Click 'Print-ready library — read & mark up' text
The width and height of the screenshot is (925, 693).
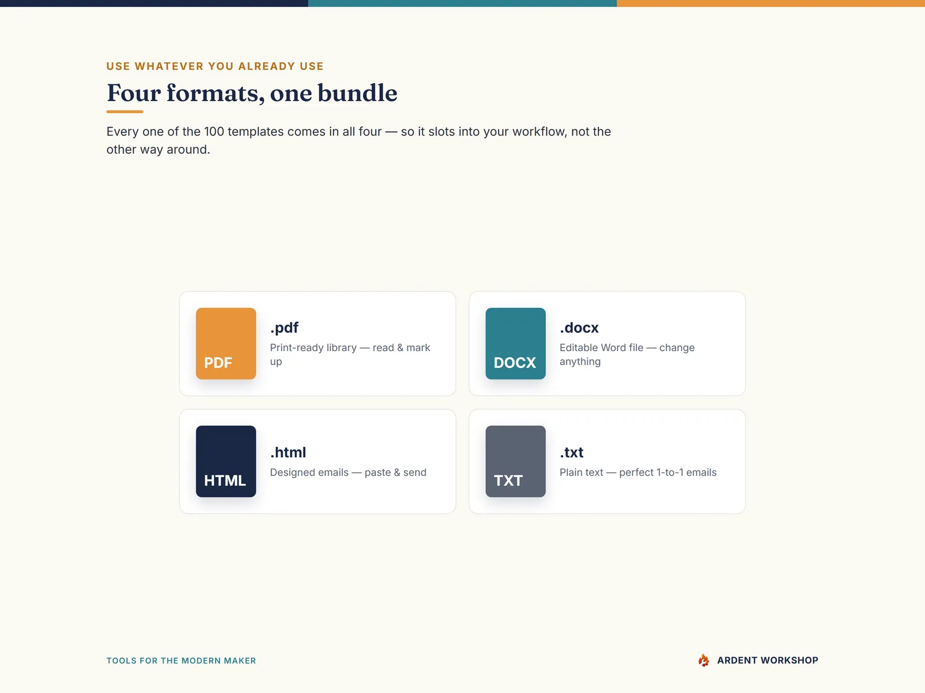pyautogui.click(x=350, y=355)
